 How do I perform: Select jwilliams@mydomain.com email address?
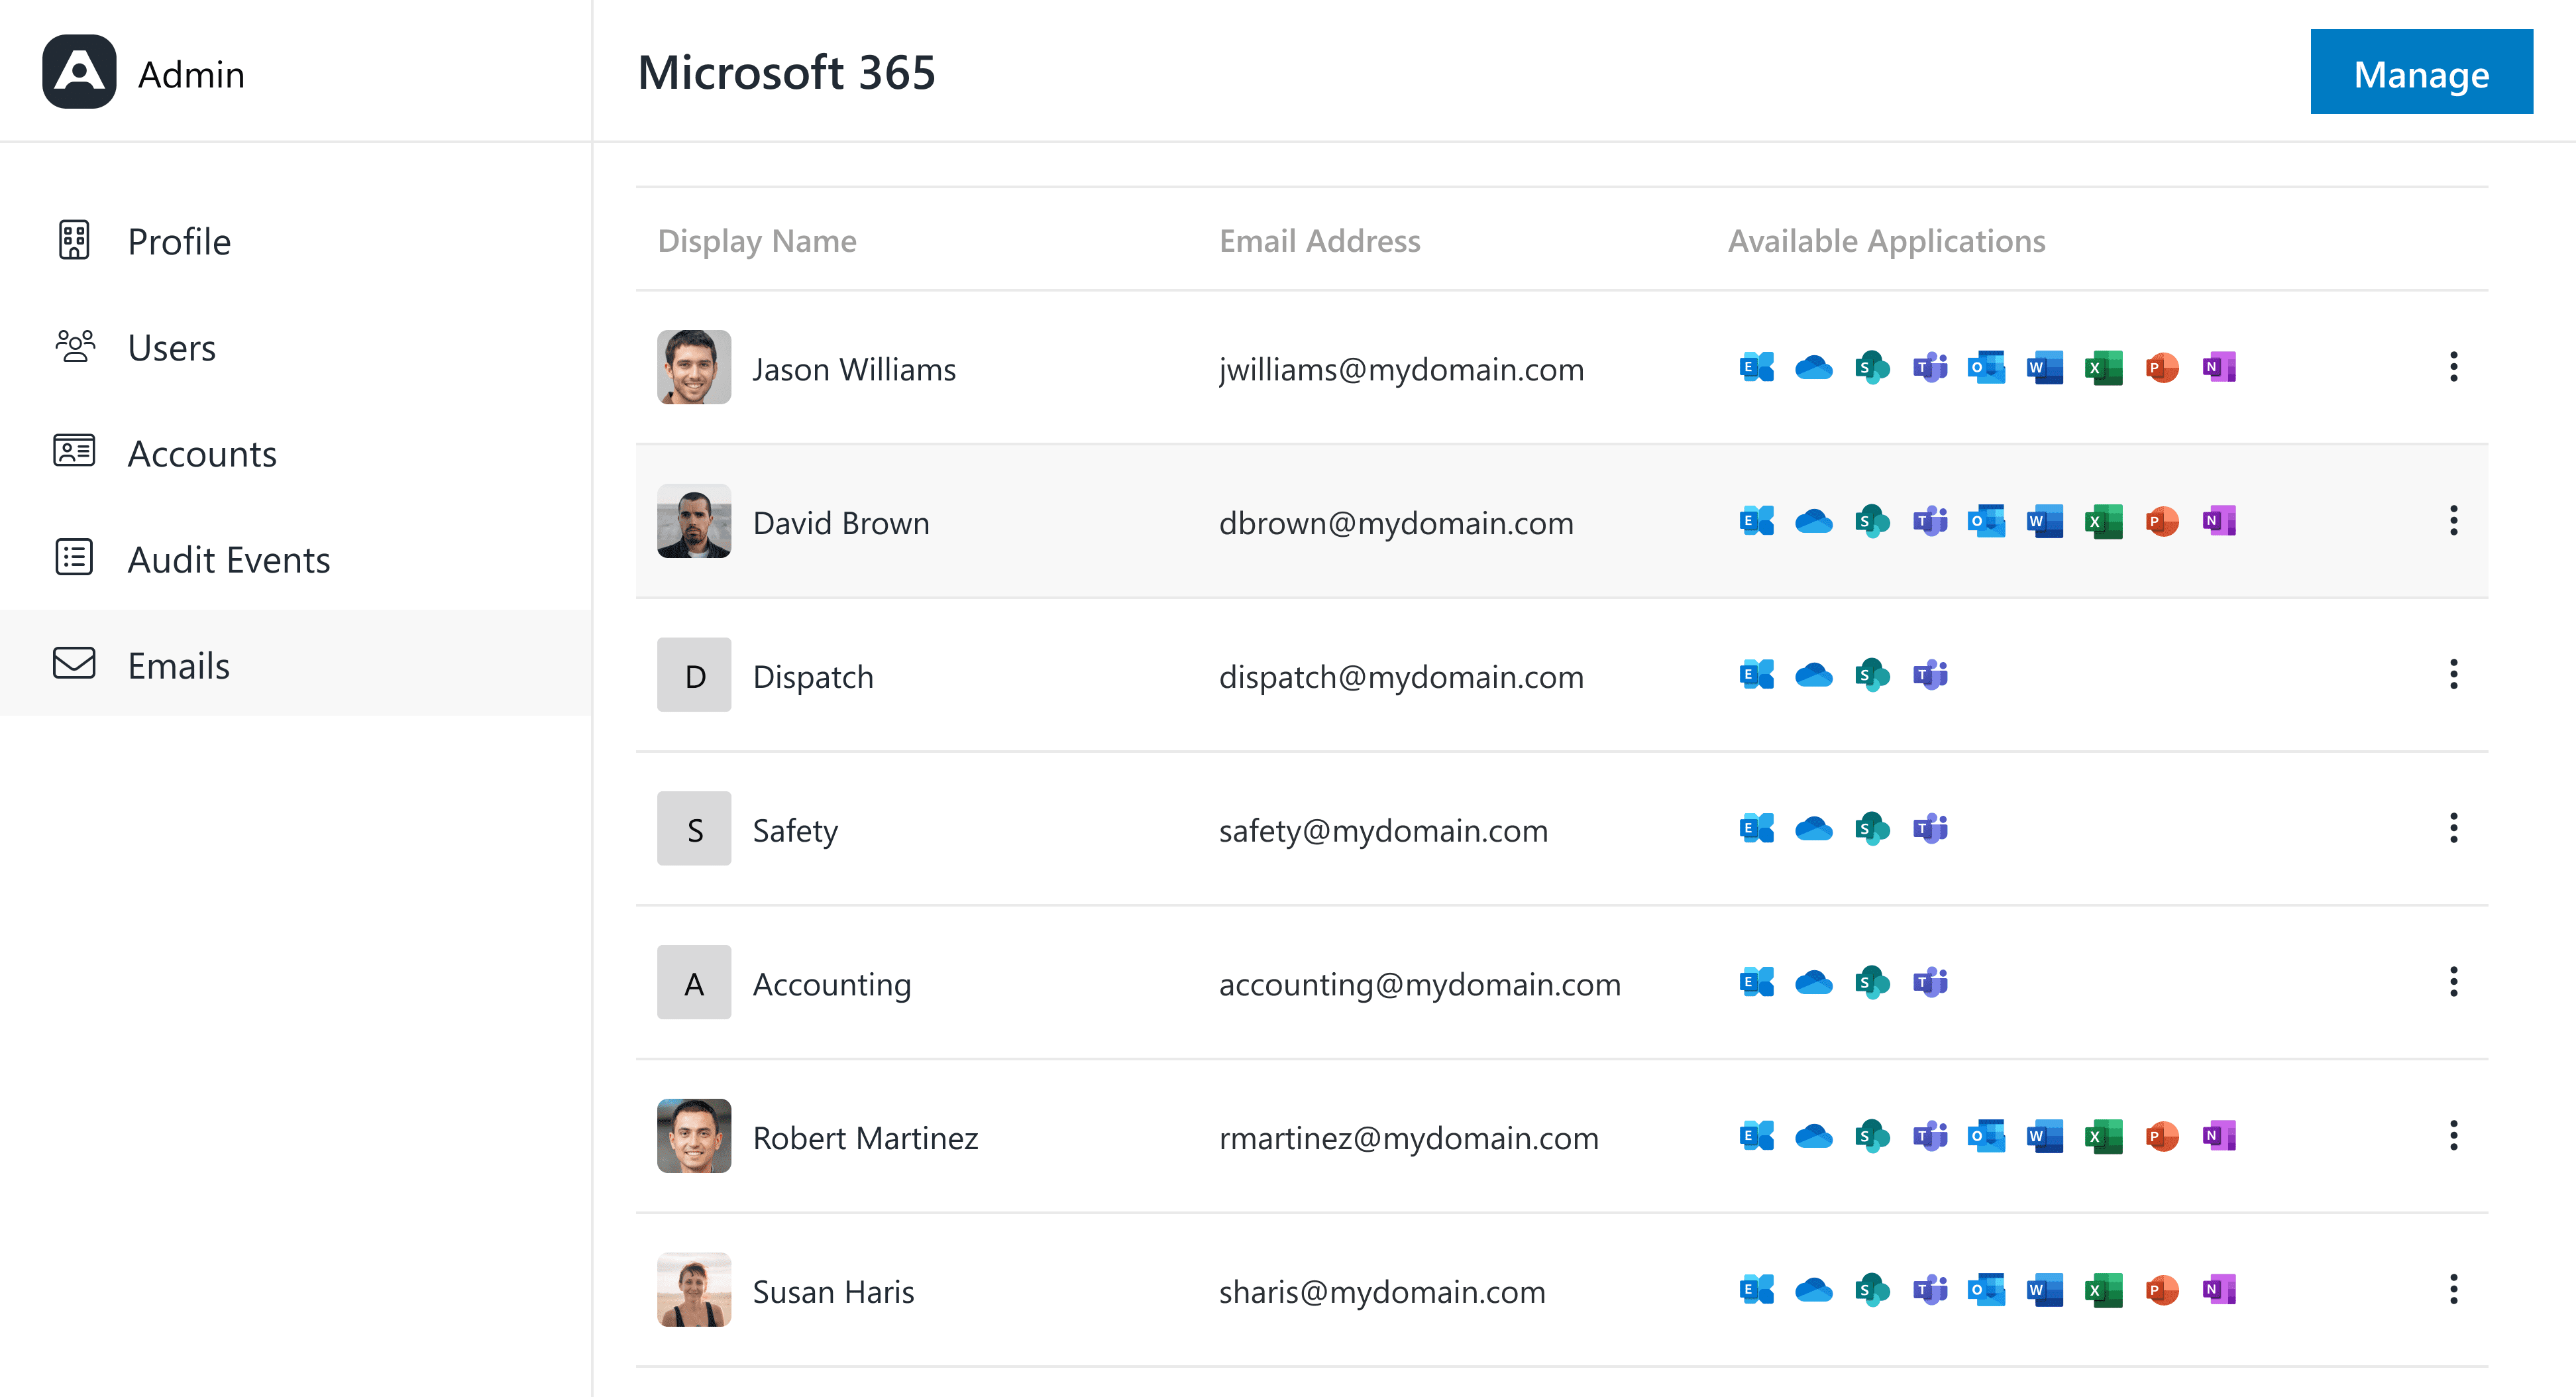point(1401,369)
